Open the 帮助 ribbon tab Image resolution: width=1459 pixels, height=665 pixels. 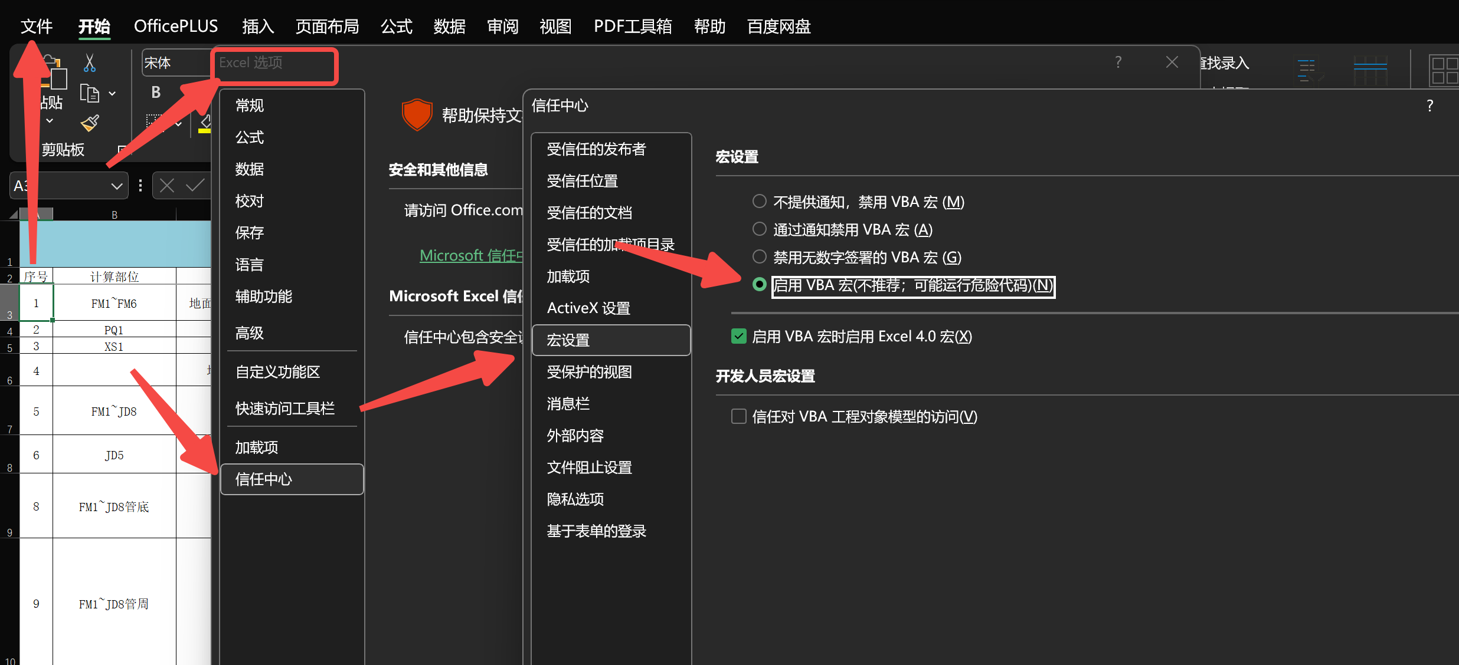tap(709, 27)
